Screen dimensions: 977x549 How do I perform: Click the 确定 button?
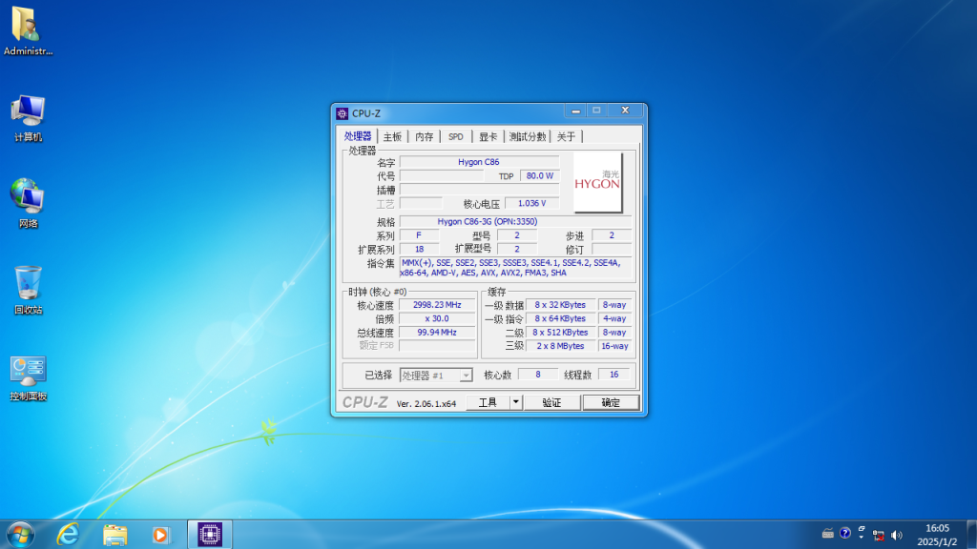(610, 401)
